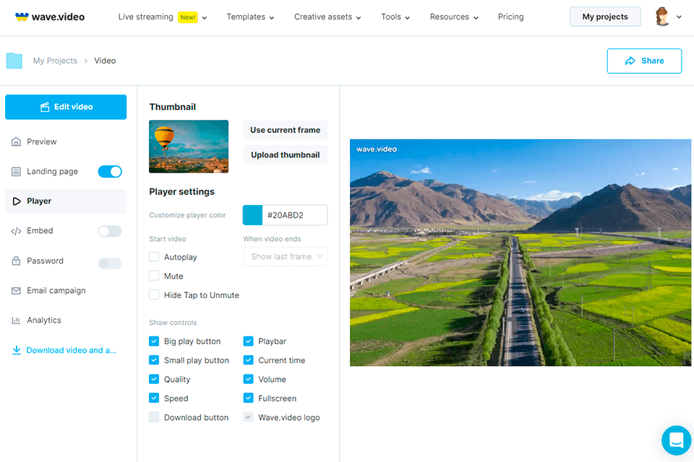Screen dimensions: 694x462
Task: Click the Password lock icon
Action: 16,261
